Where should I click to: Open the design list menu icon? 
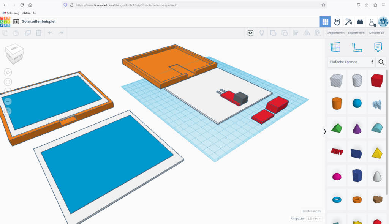(x=16, y=22)
